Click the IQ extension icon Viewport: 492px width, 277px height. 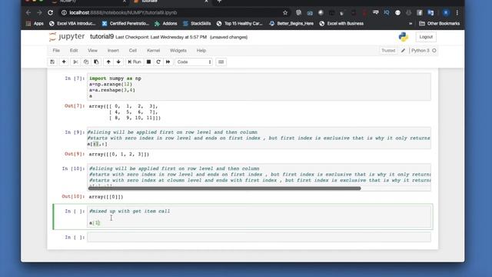pyautogui.click(x=387, y=12)
